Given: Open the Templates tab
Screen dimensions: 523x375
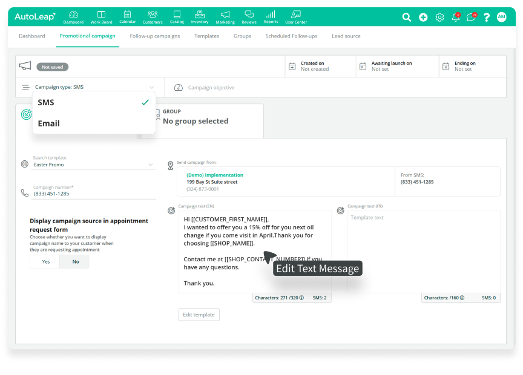Looking at the screenshot, I should click(x=206, y=36).
